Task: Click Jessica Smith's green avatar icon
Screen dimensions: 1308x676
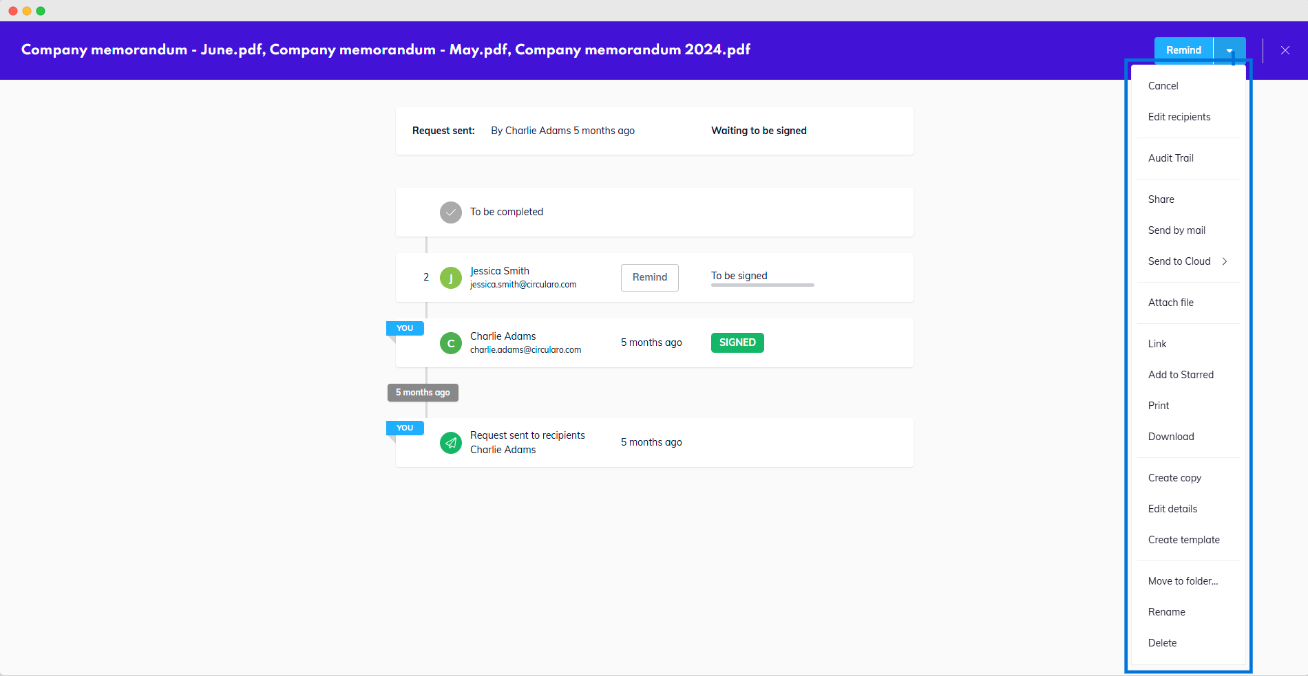Action: click(x=450, y=278)
